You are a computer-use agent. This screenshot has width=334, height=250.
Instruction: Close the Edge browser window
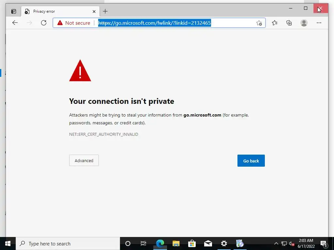[321, 8]
